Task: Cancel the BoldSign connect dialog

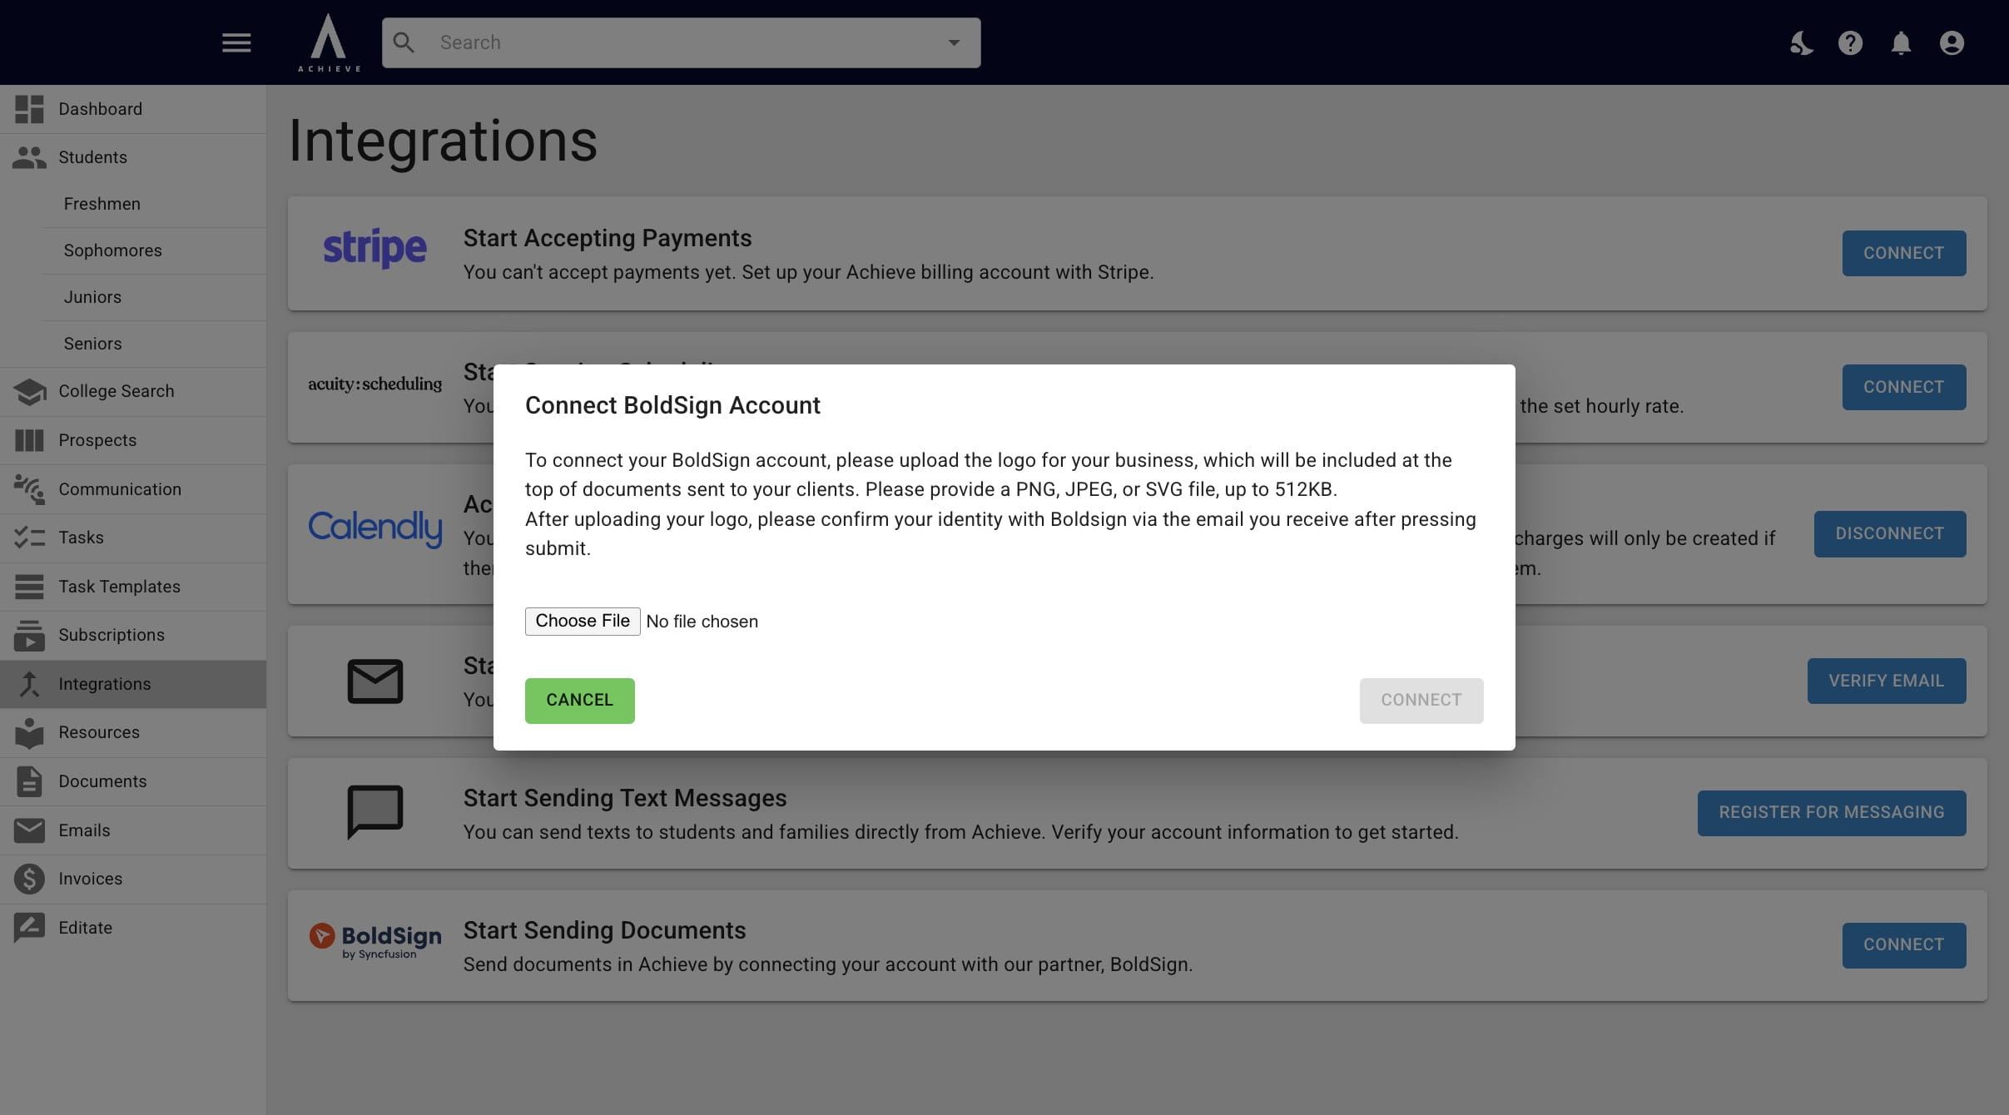Action: point(579,701)
